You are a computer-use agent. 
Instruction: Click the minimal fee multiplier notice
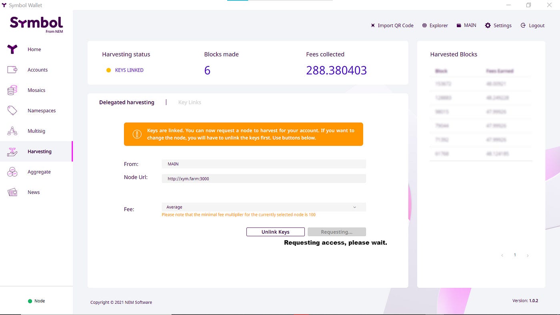(x=239, y=215)
